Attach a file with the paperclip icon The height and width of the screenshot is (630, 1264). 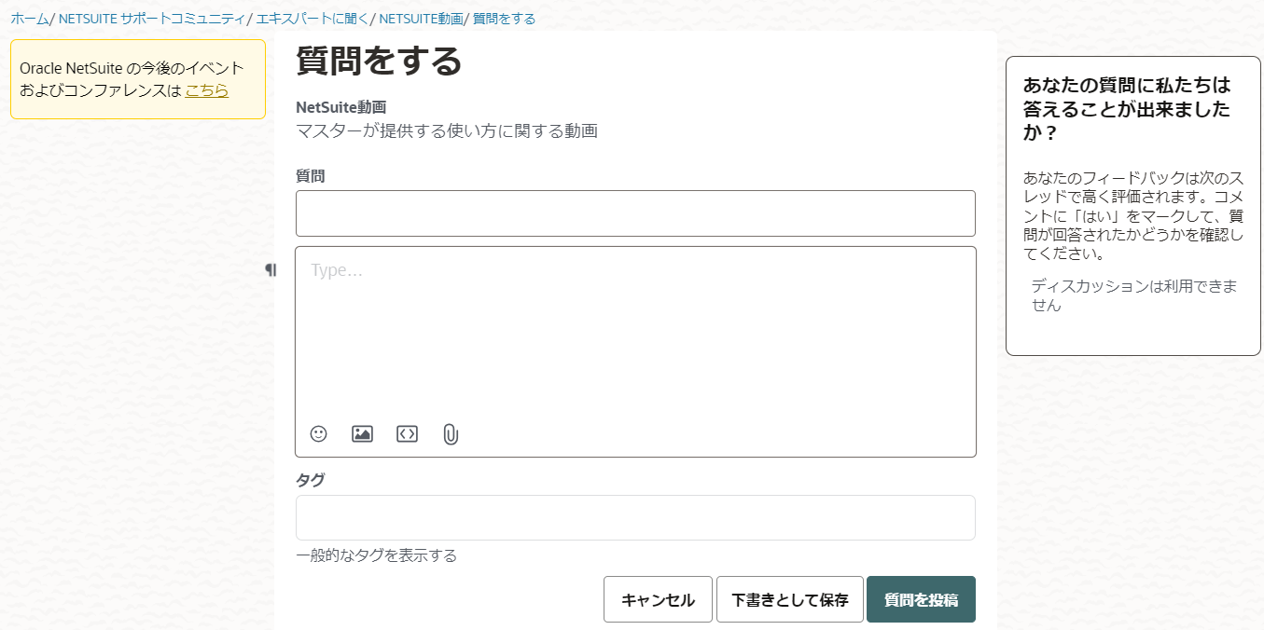451,434
